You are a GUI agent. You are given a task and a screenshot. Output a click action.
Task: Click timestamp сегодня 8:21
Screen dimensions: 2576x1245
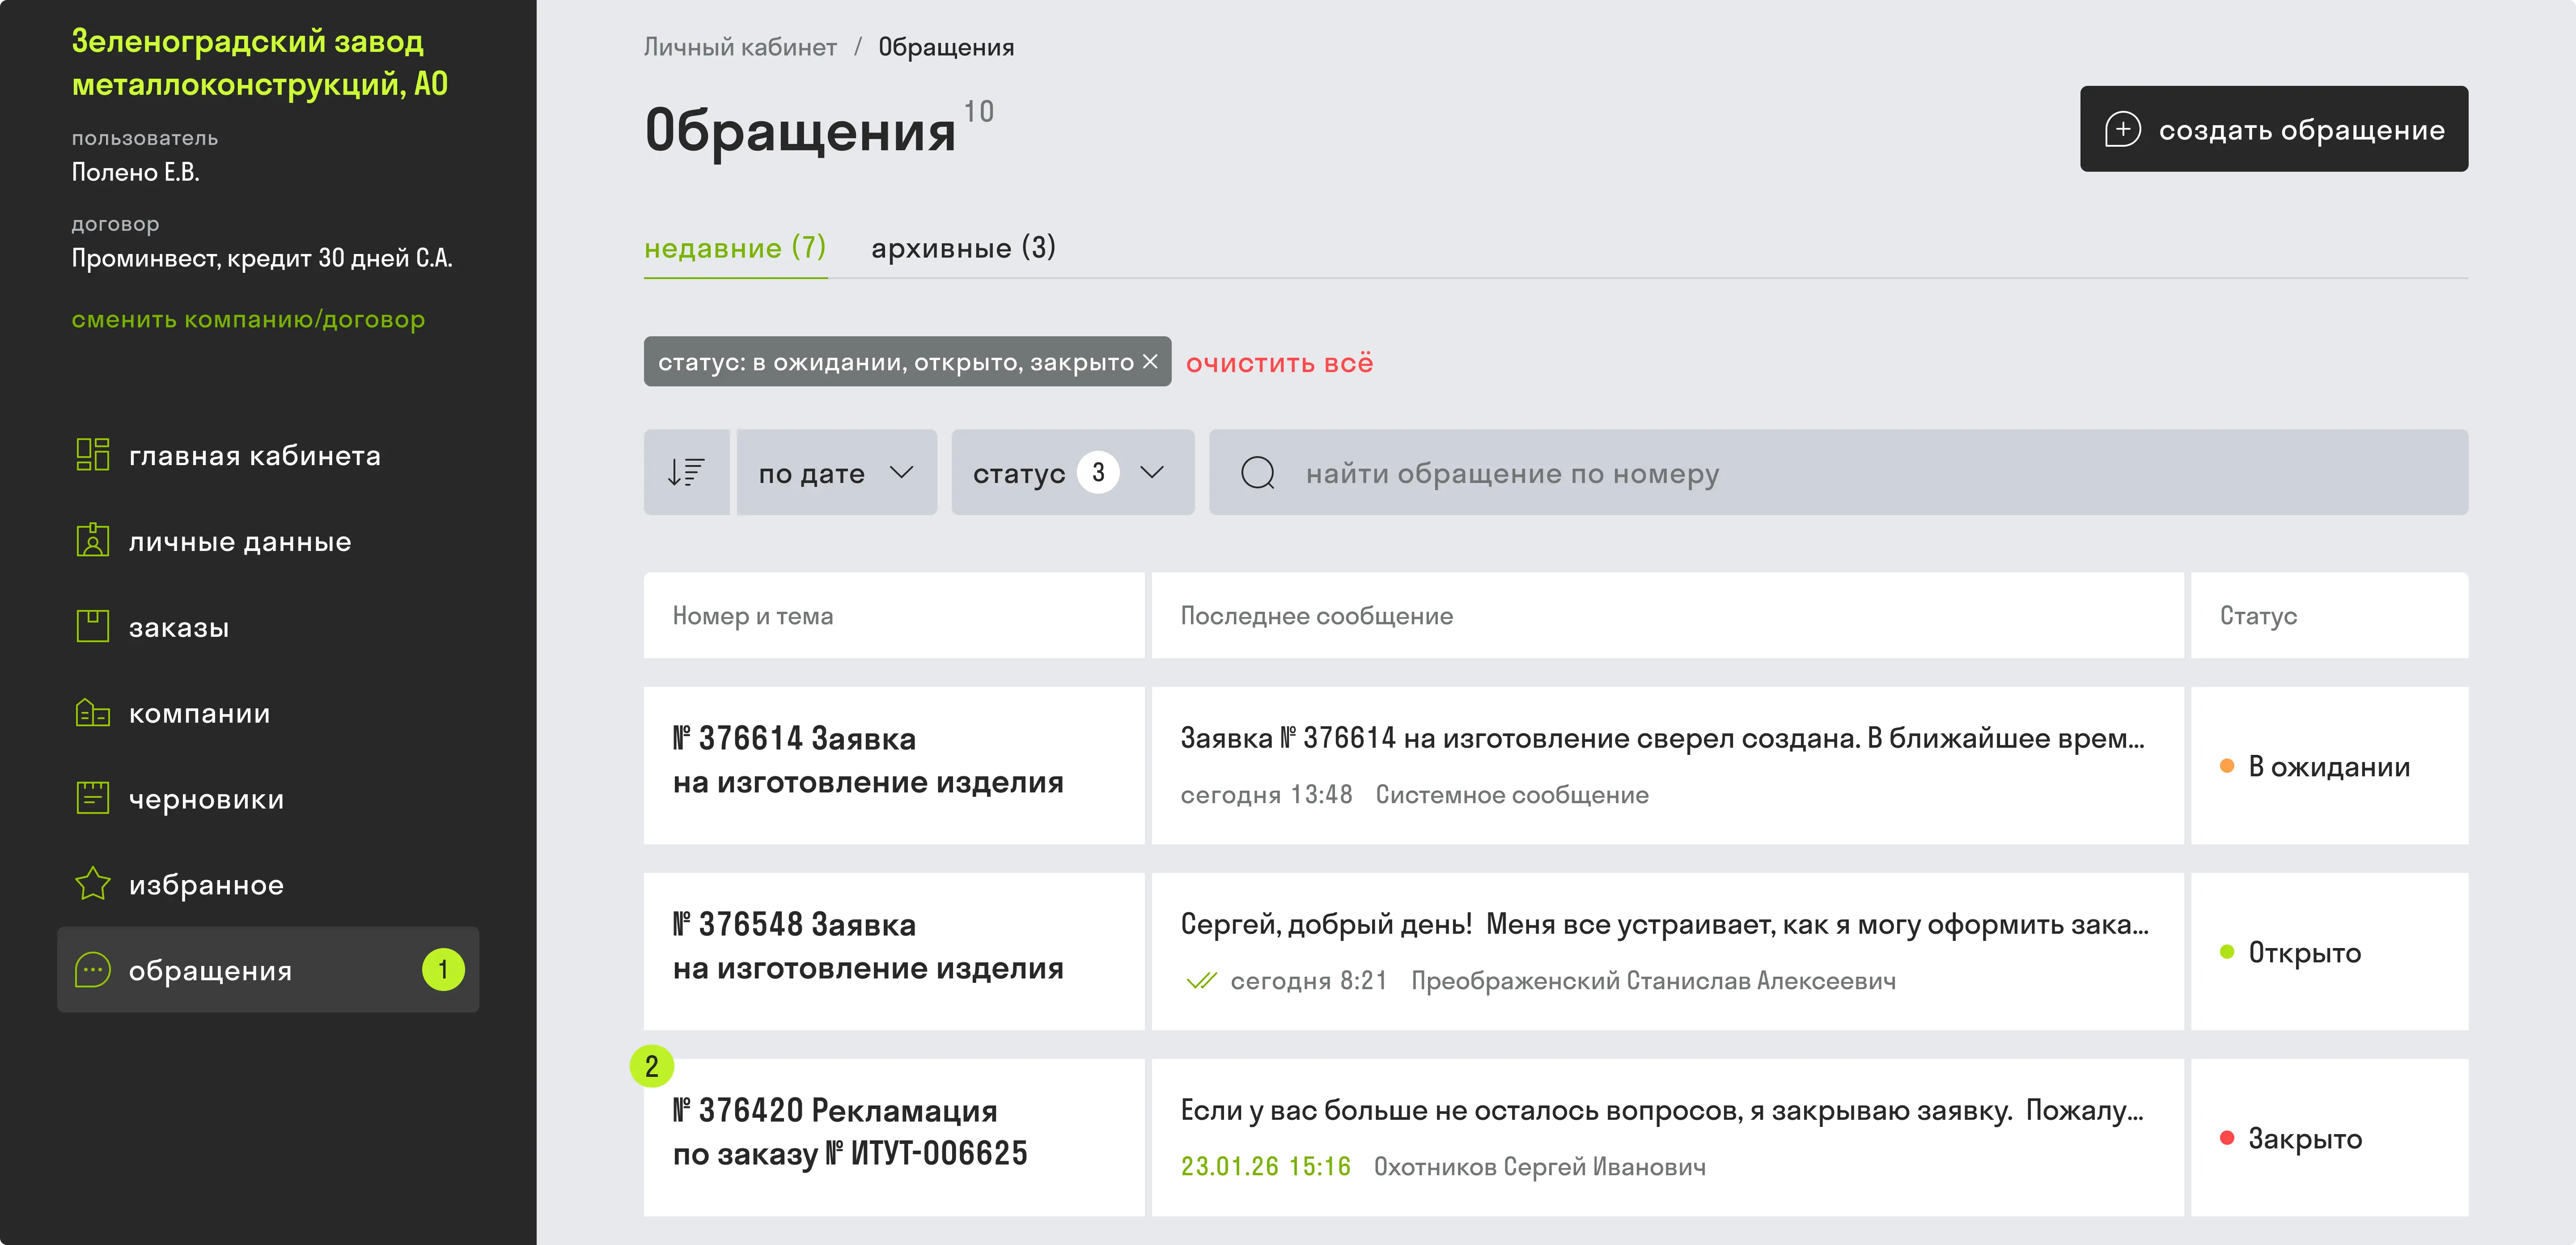click(x=1309, y=981)
